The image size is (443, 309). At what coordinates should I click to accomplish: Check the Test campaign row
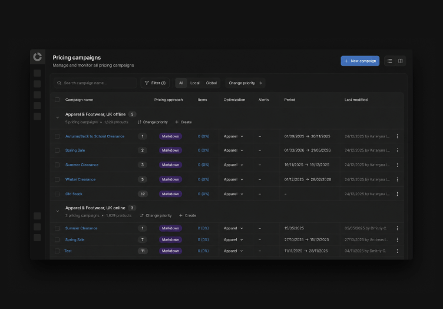coord(57,251)
